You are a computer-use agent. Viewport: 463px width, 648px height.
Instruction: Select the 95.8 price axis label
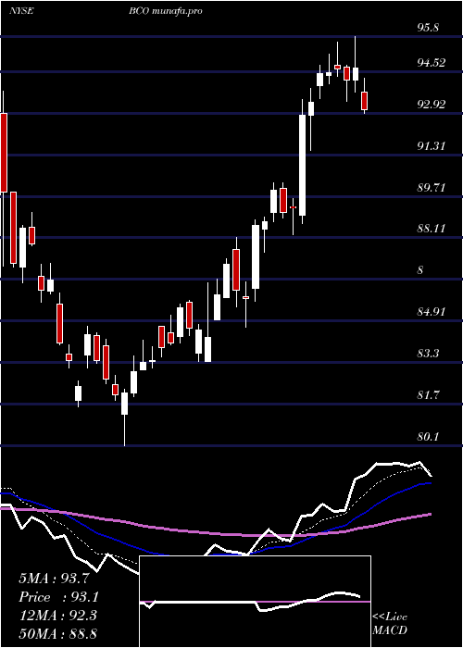[x=428, y=28]
